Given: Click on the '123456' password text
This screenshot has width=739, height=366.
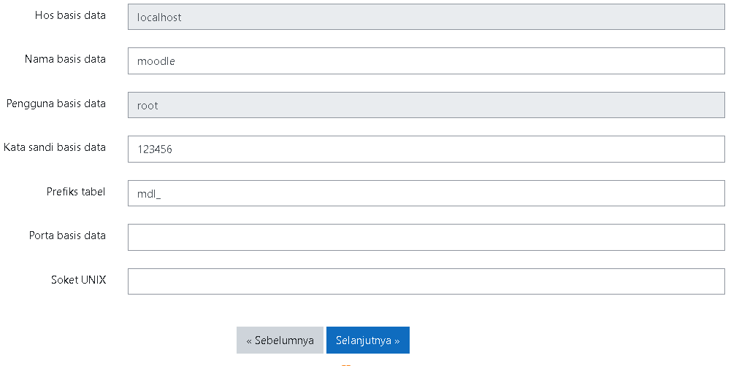Looking at the screenshot, I should (x=155, y=149).
